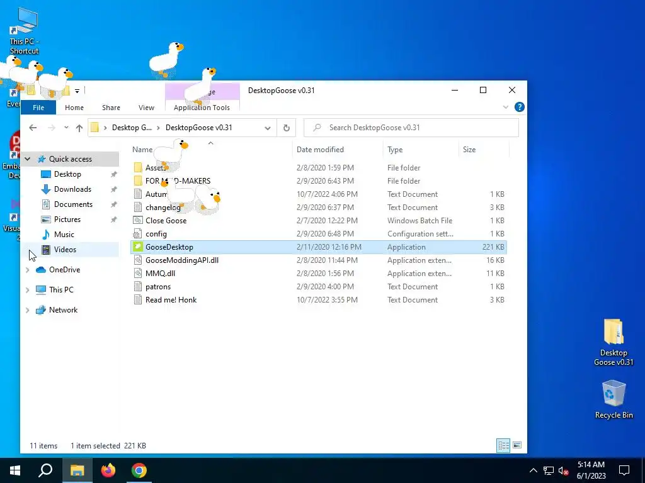
Task: Click the DesktopGoose v0.31 breadcrumb
Action: [x=198, y=128]
